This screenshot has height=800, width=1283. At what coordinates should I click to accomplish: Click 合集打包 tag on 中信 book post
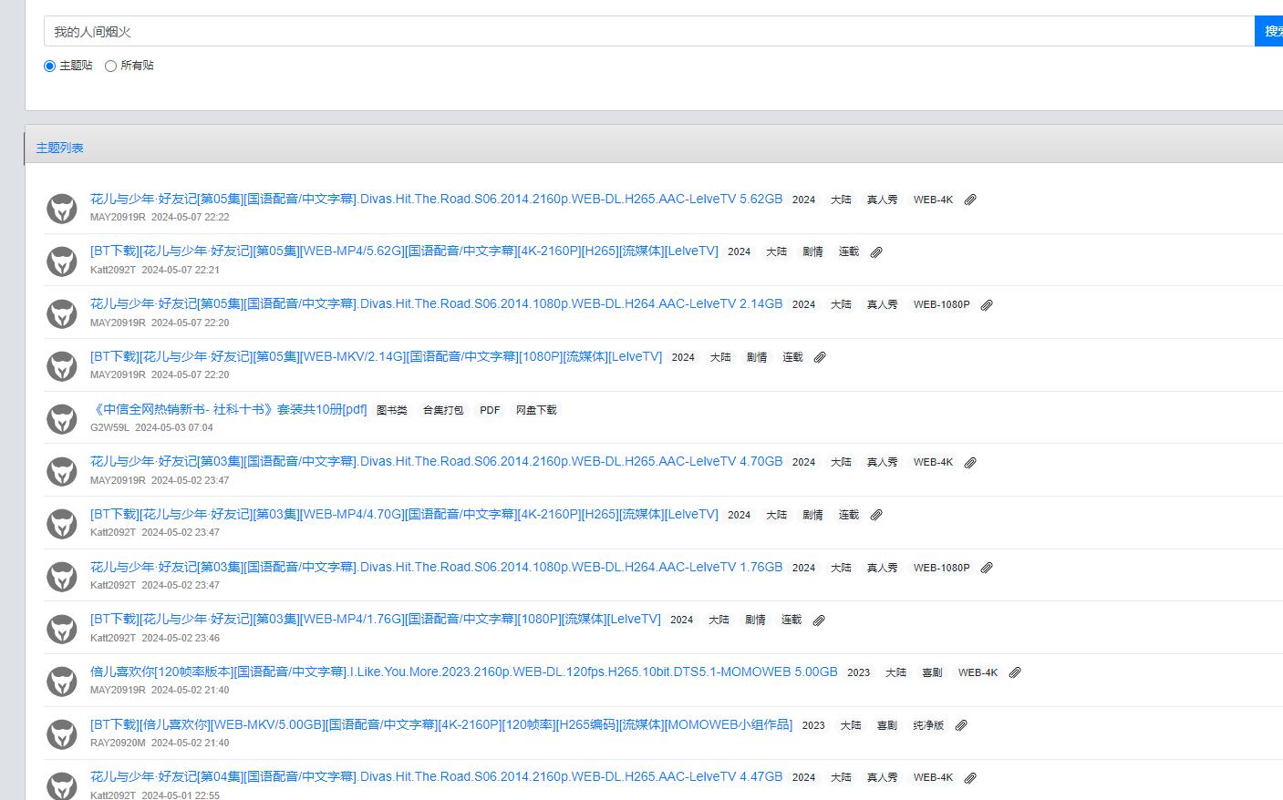443,410
